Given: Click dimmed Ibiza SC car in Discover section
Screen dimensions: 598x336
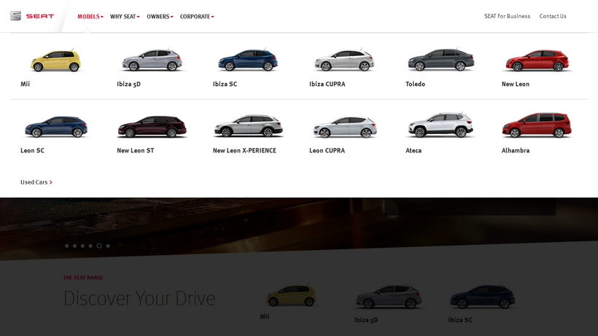Looking at the screenshot, I should click(x=483, y=297).
